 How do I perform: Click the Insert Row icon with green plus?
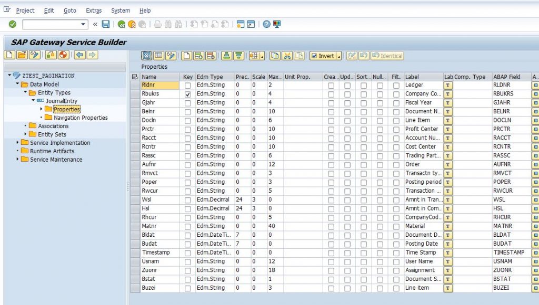pos(198,56)
